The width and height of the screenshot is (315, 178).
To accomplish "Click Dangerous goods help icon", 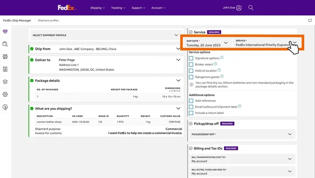I will [222, 76].
